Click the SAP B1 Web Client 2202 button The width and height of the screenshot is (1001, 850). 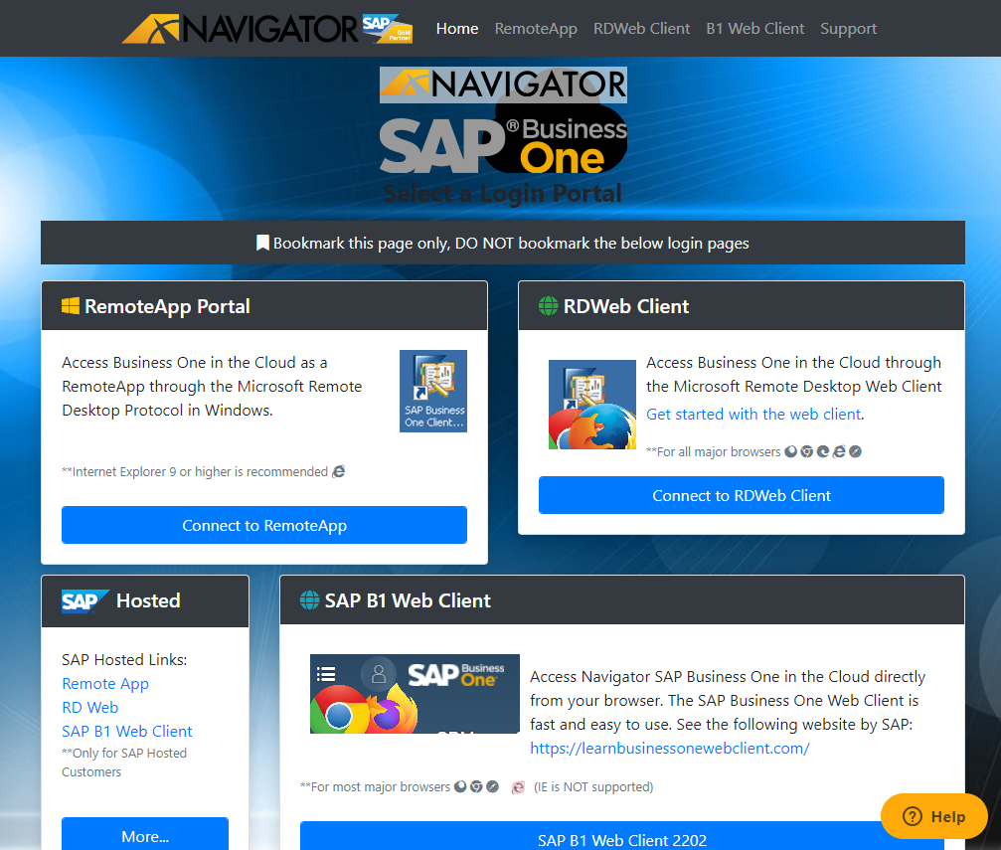(x=622, y=836)
